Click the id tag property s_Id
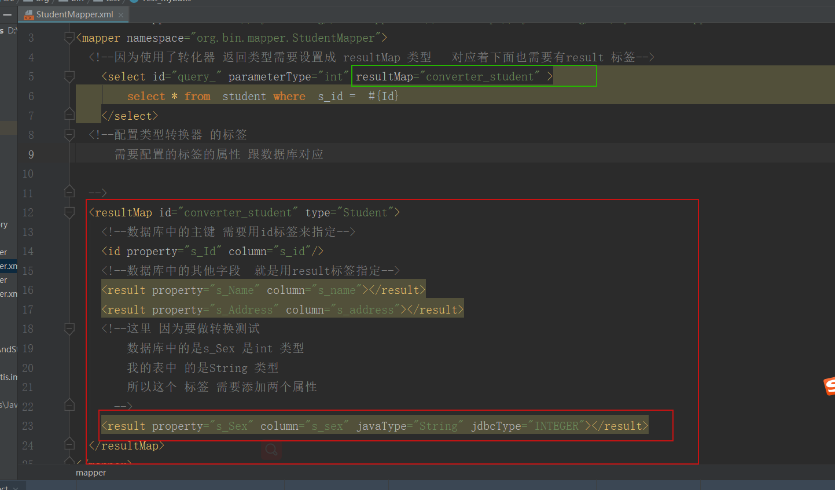 [x=203, y=251]
